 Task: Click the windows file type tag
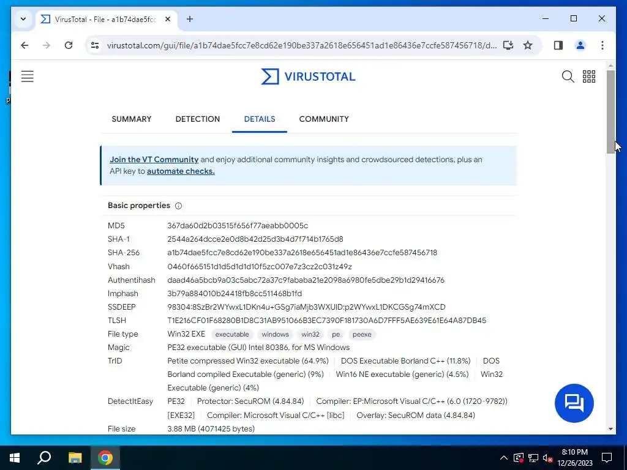tap(275, 334)
